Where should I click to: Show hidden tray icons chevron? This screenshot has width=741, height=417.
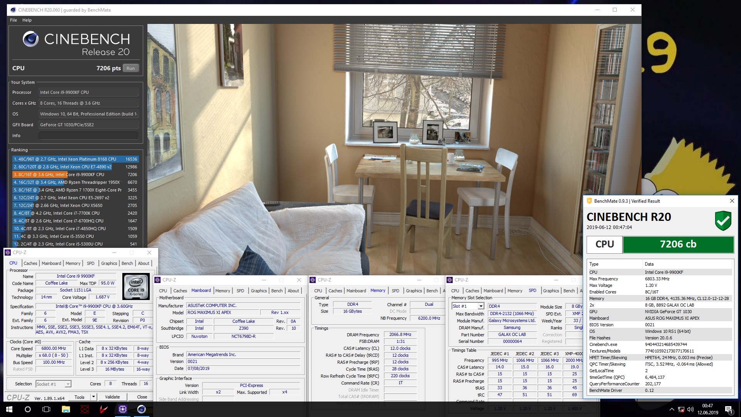[x=672, y=409]
